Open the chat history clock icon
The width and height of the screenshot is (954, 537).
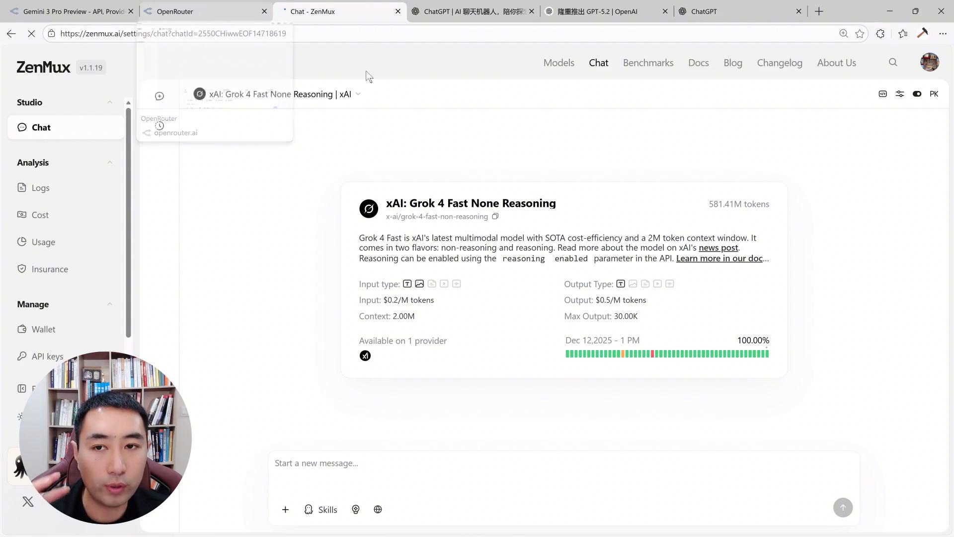(159, 126)
